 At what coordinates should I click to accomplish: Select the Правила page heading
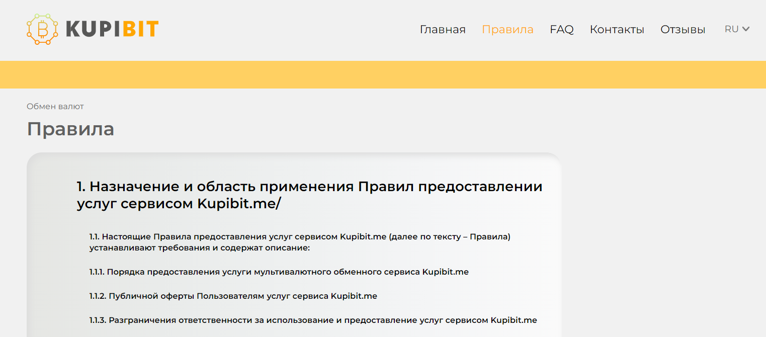coord(70,129)
